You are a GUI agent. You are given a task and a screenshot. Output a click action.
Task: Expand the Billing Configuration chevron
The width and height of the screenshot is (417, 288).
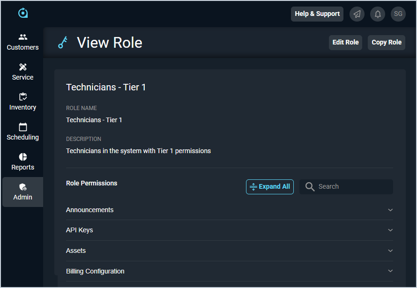click(x=390, y=271)
